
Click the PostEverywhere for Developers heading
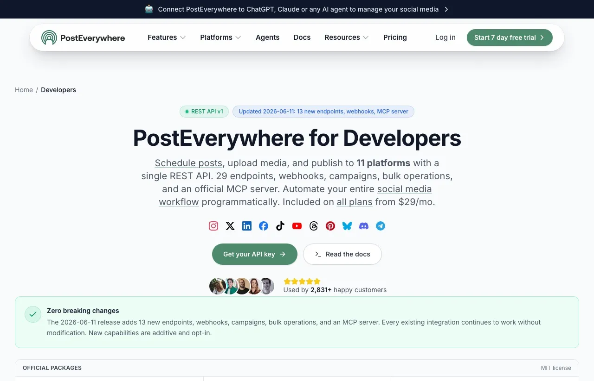click(297, 138)
